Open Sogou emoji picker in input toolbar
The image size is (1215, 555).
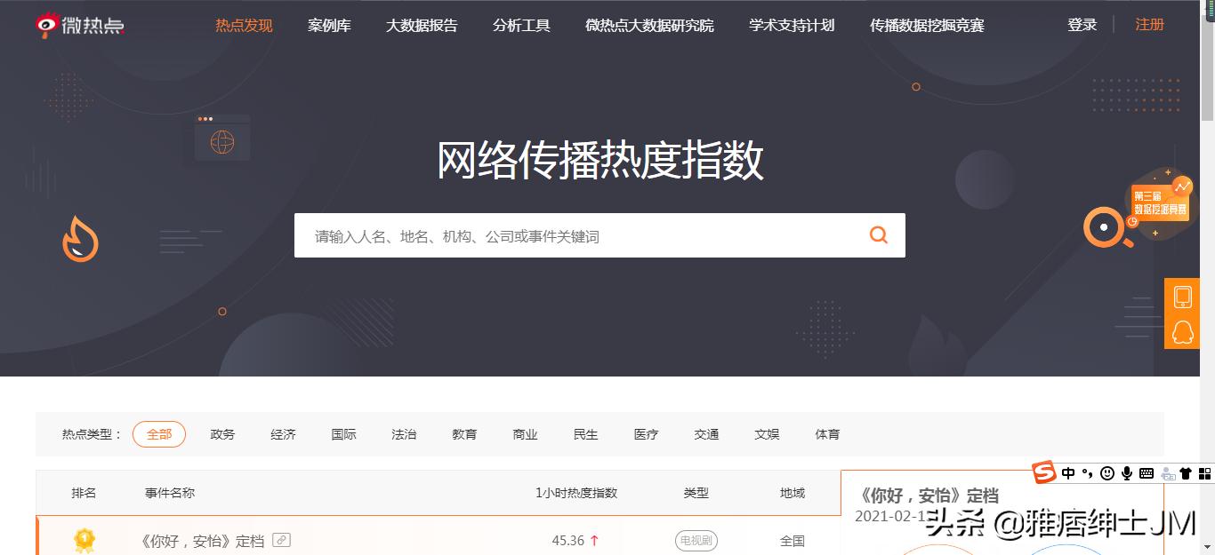[x=1107, y=473]
